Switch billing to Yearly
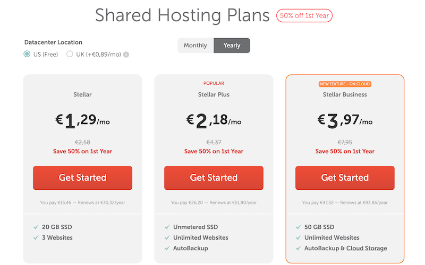Viewport: 425px width, 265px height. pos(232,46)
